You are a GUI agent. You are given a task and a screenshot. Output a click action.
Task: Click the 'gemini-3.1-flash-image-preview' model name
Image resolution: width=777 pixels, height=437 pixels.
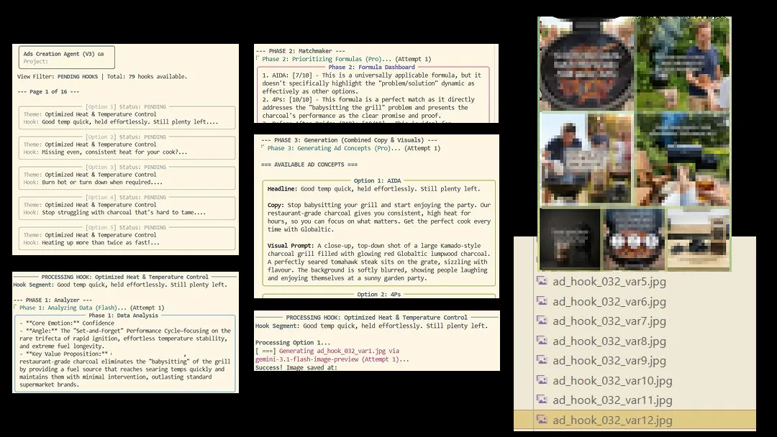pos(306,359)
